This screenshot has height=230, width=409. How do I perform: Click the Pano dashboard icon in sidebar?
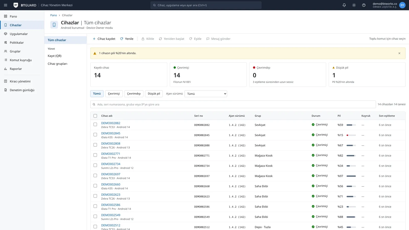point(6,16)
